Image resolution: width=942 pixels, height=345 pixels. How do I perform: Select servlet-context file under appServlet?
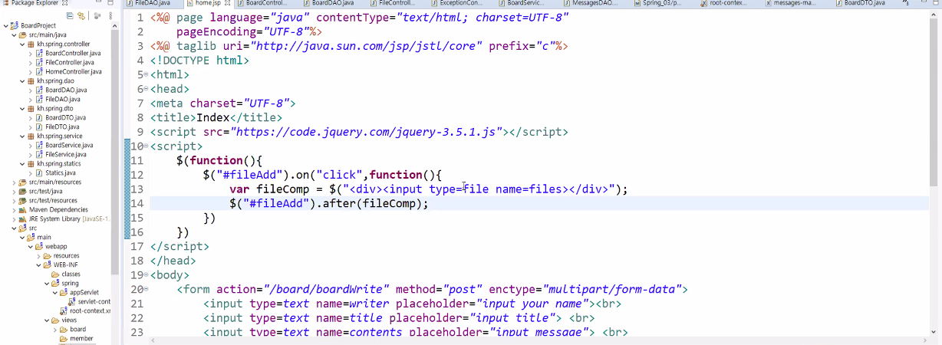[94, 302]
